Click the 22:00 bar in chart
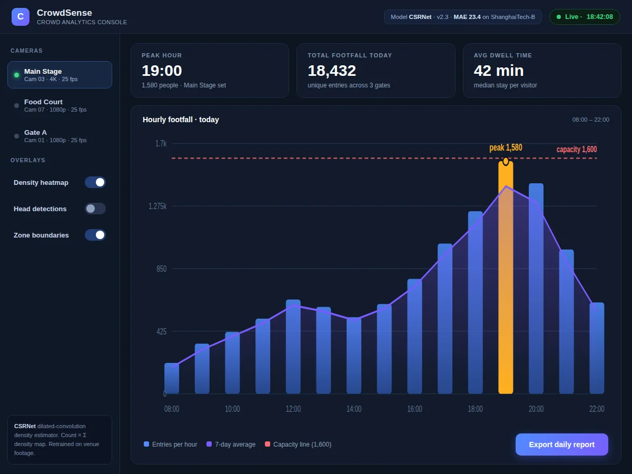This screenshot has width=632, height=474. (597, 348)
